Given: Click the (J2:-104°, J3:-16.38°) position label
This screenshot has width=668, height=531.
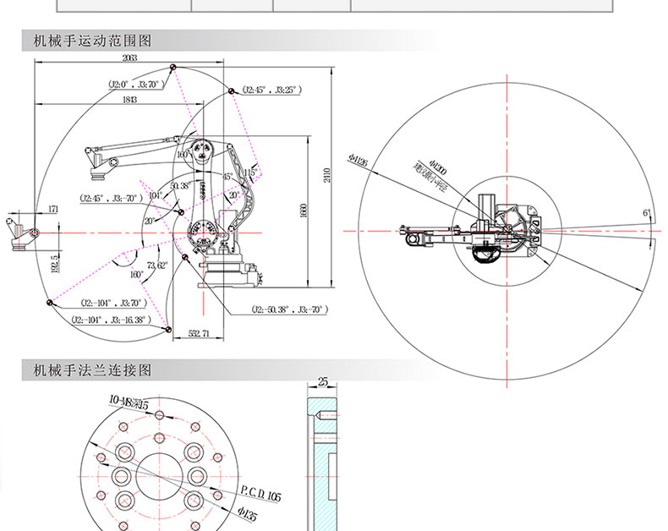Looking at the screenshot, I should coord(111,320).
